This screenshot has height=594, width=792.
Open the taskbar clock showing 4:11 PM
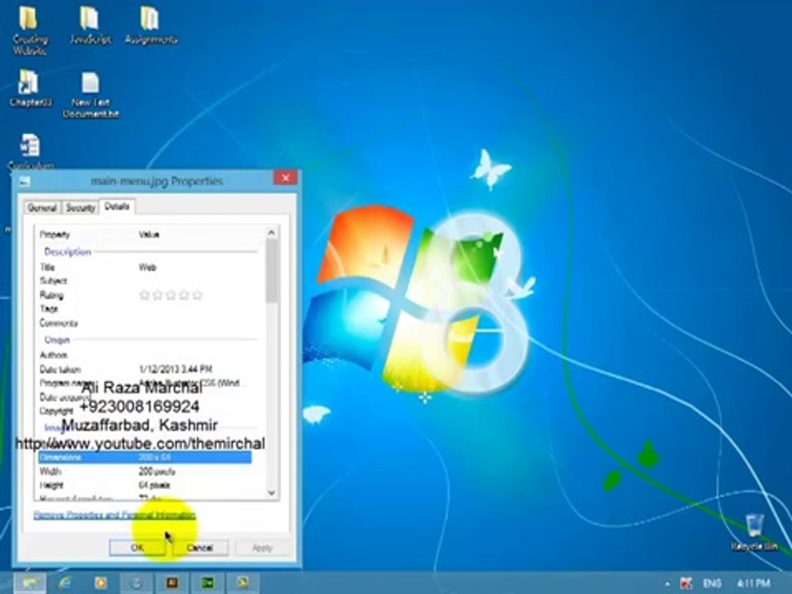pos(753,583)
